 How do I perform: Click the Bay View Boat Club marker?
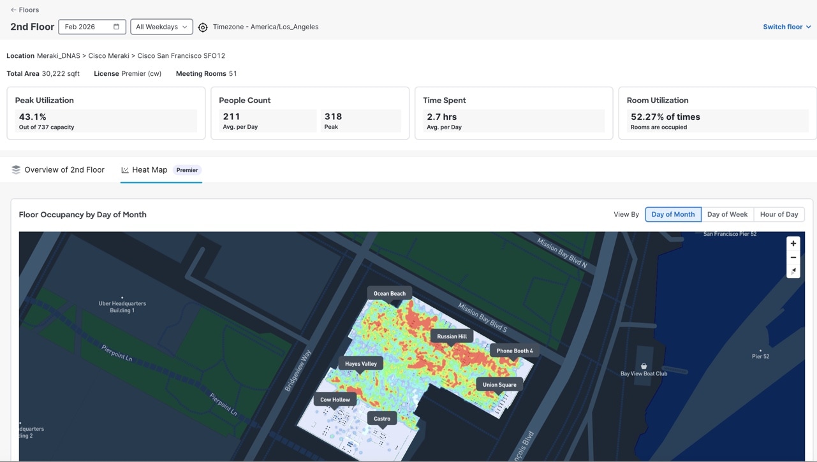(x=644, y=366)
